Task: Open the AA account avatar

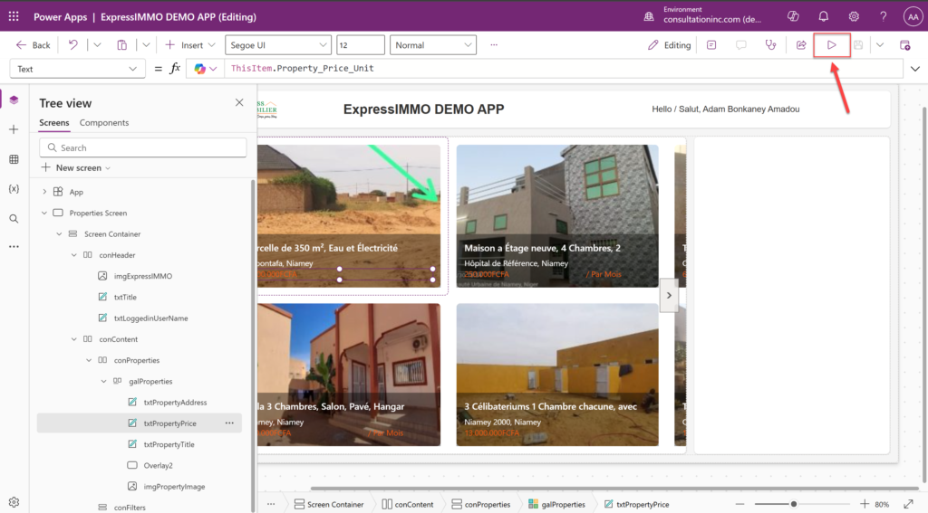Action: tap(913, 16)
